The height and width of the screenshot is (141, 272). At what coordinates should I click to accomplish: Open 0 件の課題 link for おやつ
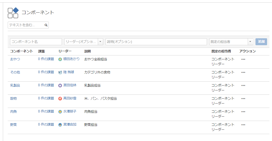click(46, 59)
